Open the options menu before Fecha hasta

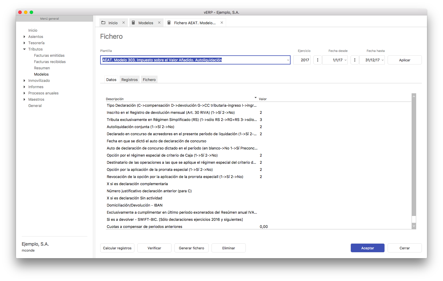(355, 60)
